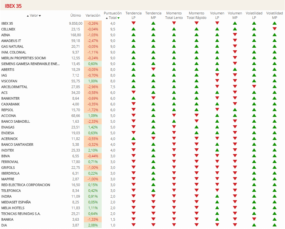Click ABERTIS red Tendencia MP down arrow
Image resolution: width=285 pixels, height=229 pixels.
coord(153,69)
